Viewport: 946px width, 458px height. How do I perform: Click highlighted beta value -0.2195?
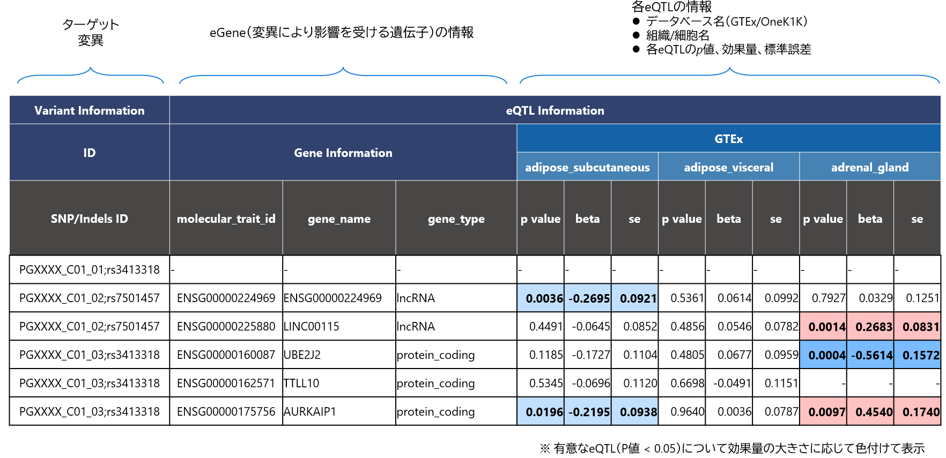tap(588, 411)
